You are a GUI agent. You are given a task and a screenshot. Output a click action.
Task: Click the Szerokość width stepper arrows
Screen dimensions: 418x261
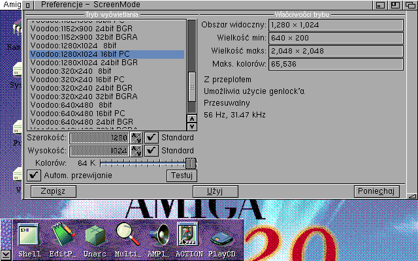pyautogui.click(x=137, y=138)
